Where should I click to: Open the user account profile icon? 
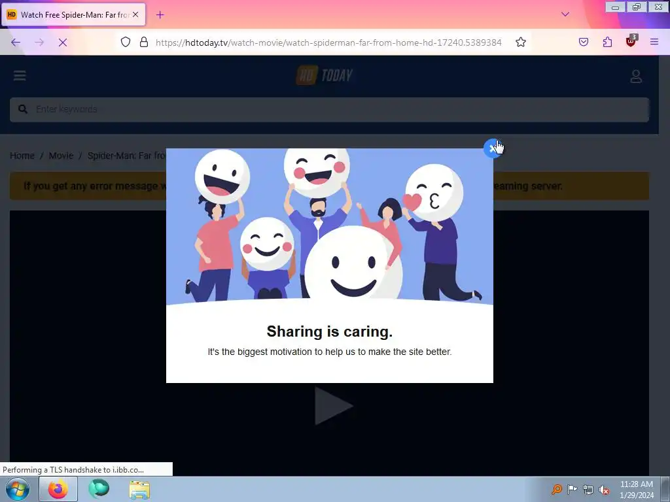[636, 76]
